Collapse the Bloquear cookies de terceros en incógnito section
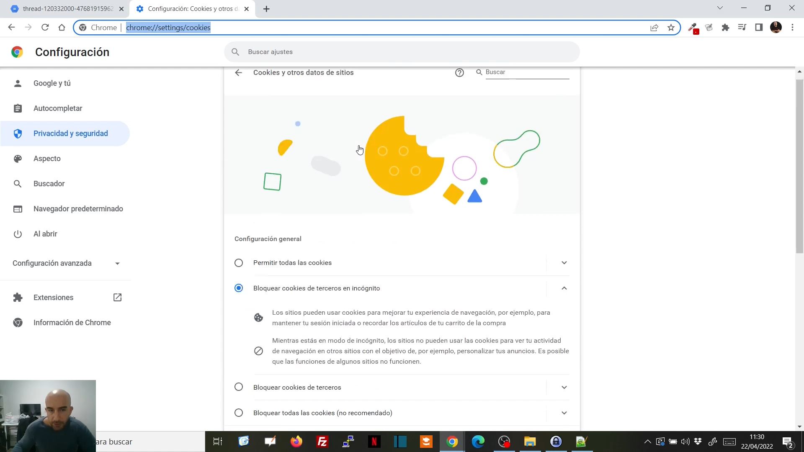The image size is (804, 452). point(564,288)
